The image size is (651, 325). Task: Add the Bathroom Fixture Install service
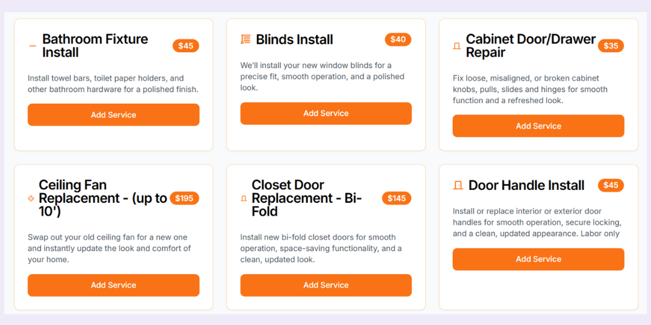113,115
